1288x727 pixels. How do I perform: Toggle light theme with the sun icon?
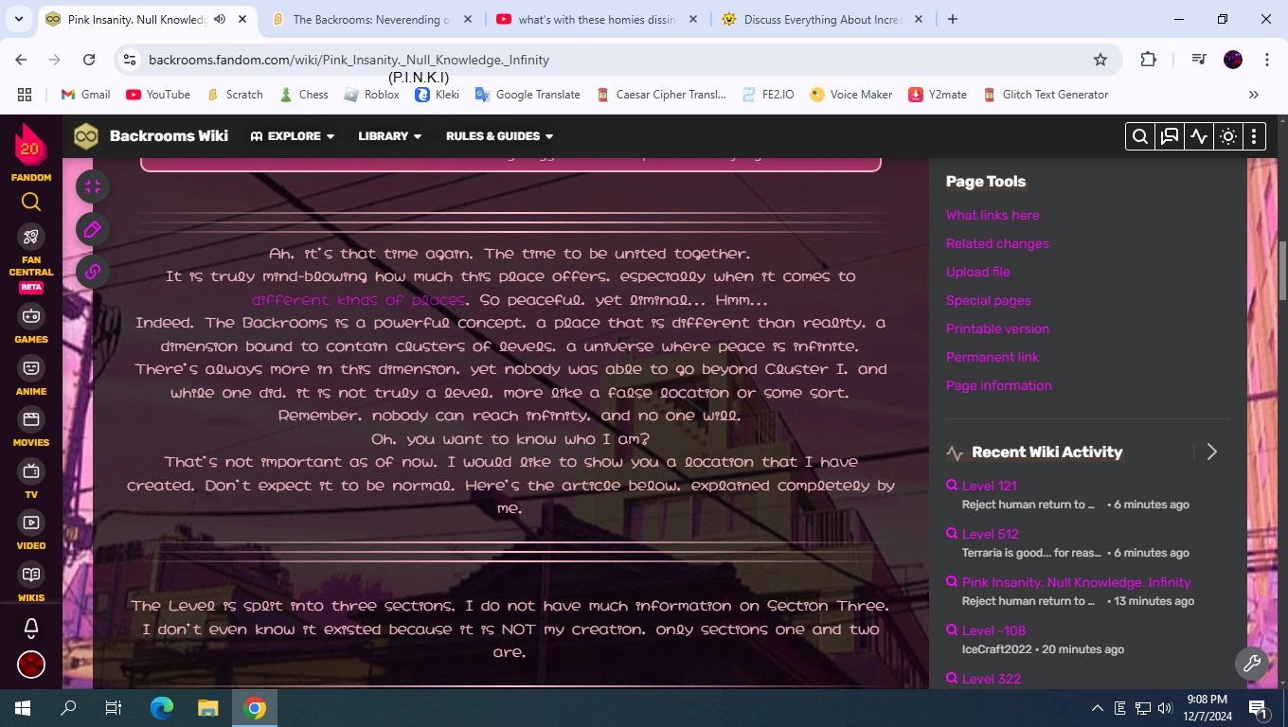pyautogui.click(x=1227, y=135)
